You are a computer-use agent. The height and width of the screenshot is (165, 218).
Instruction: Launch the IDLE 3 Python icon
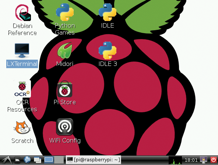108,50
